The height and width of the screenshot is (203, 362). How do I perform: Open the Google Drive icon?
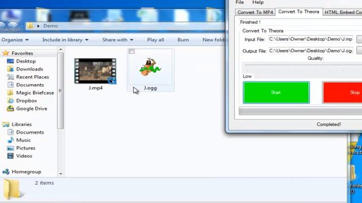point(10,108)
